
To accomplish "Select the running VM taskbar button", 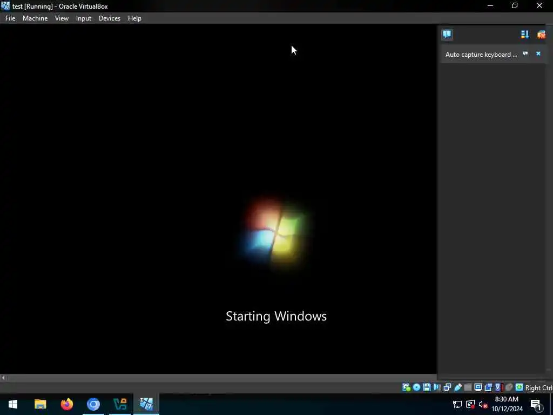I will tap(146, 404).
